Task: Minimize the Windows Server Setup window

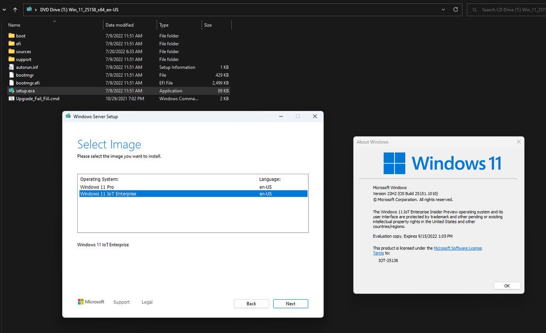Action: pos(281,116)
